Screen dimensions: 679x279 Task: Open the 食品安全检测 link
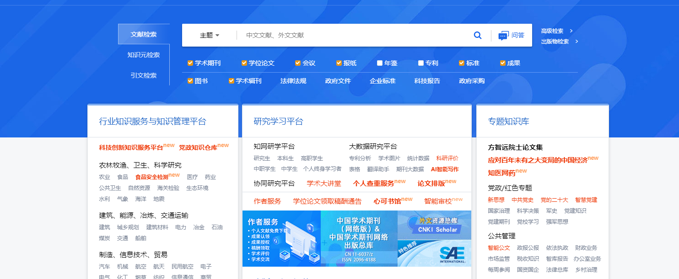click(x=152, y=177)
